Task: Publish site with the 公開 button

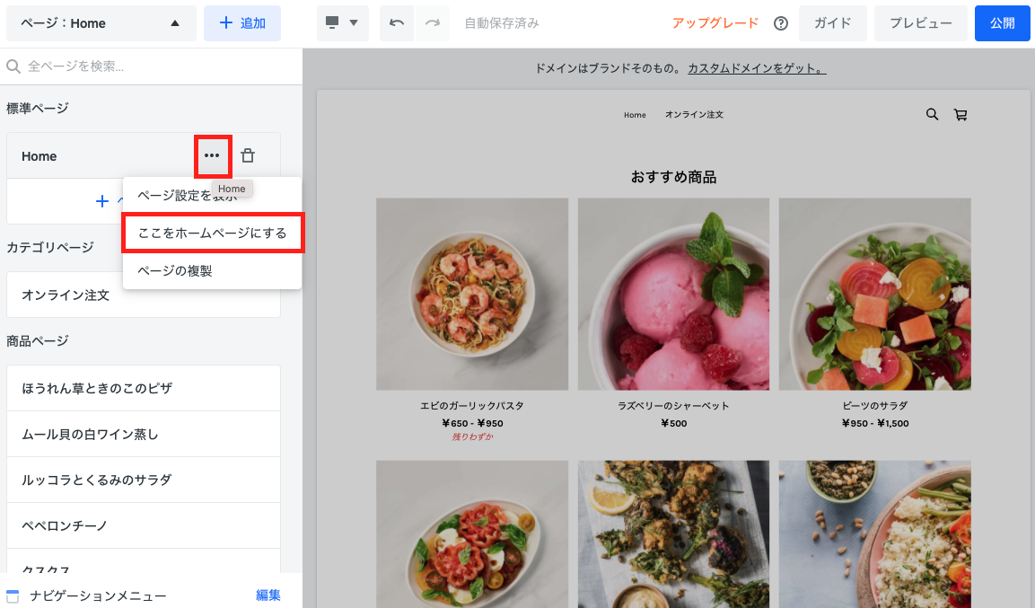Action: click(x=1002, y=23)
